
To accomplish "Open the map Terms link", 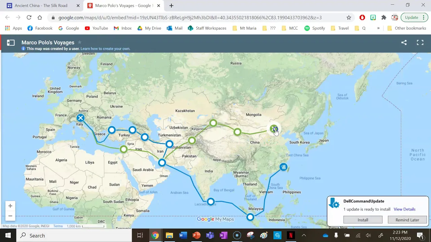I will point(58,226).
